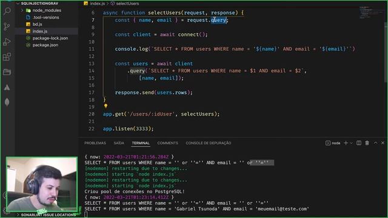Open the triangle-shaped activity bar icon
This screenshot has width=388, height=218.
point(7,87)
